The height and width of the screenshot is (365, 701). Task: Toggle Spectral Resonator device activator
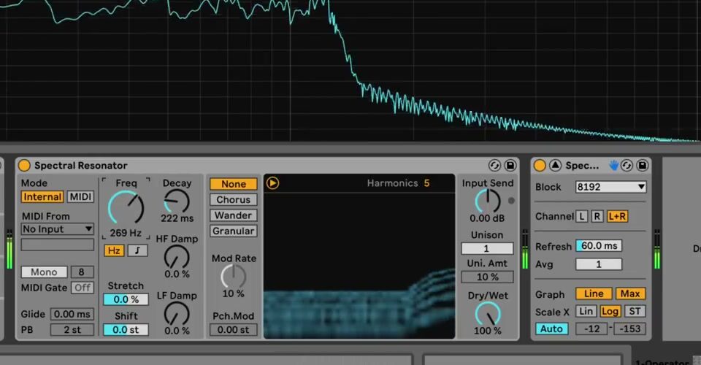(24, 165)
